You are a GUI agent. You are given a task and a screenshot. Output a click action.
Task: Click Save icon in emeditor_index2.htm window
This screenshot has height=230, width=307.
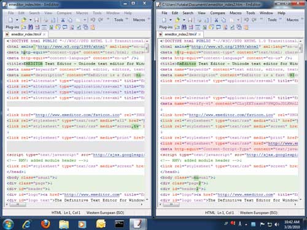coord(190,20)
